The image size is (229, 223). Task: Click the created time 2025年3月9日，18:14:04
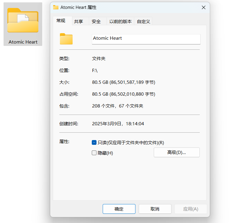pos(118,124)
